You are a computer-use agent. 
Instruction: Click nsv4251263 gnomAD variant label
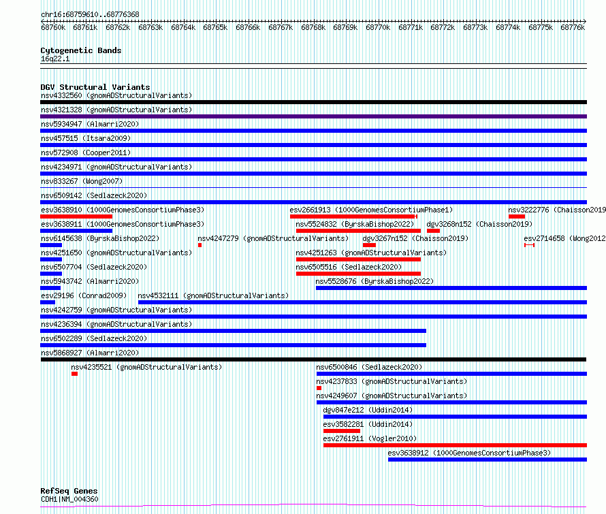[371, 253]
